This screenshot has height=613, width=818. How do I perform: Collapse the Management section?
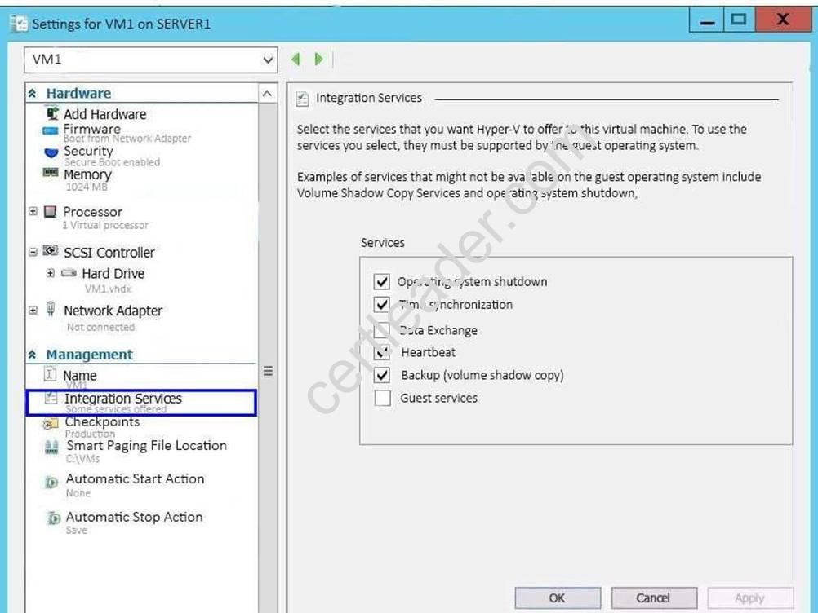33,355
